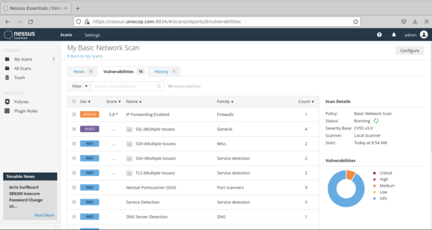432x230 pixels.
Task: Open a new browser tab
Action: [78, 8]
